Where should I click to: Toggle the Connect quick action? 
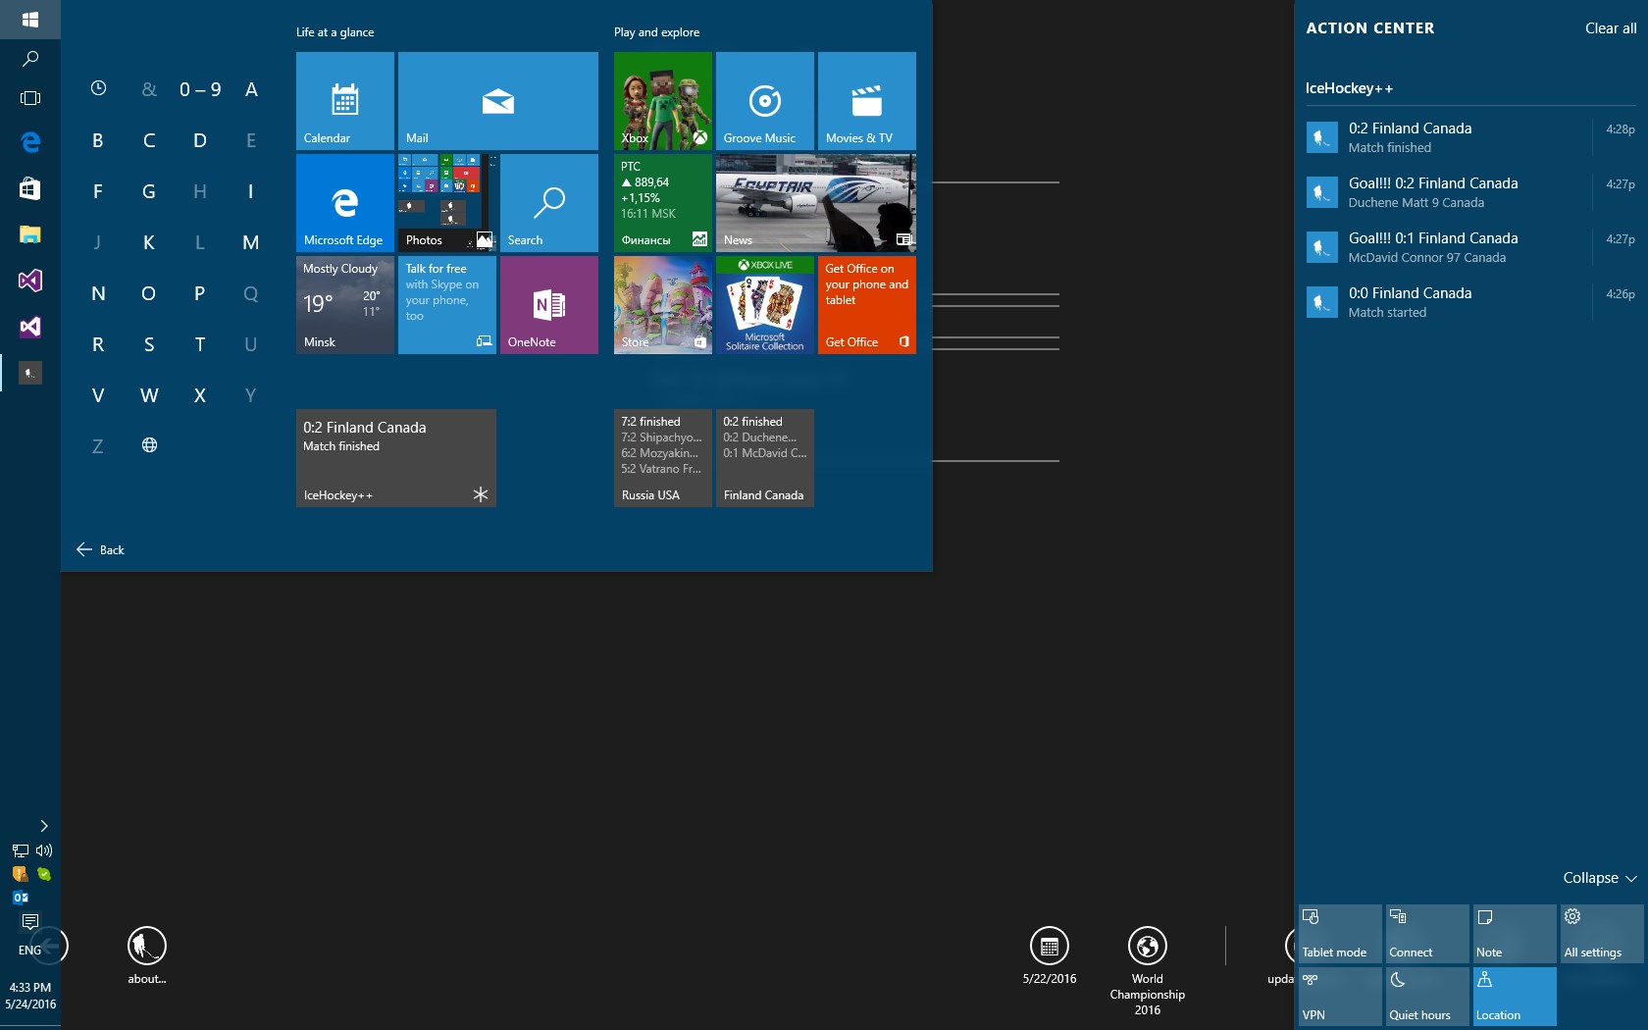click(1427, 934)
